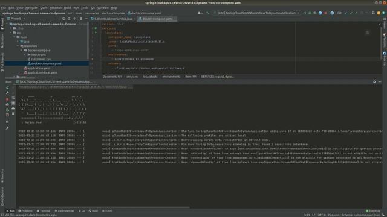Viewport: 387px width, 217px height.
Task: Open the Terminal tool window
Action: [x=43, y=211]
